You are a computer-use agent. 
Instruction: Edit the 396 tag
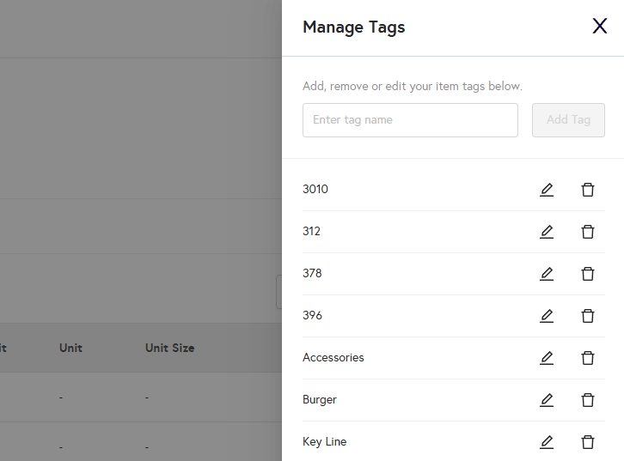coord(547,316)
